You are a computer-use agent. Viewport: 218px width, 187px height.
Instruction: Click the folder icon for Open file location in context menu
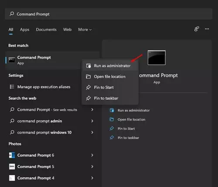(x=88, y=76)
